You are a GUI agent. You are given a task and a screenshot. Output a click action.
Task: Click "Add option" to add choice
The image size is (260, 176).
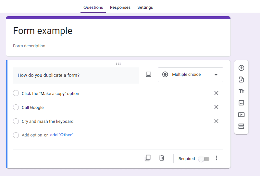coord(32,135)
